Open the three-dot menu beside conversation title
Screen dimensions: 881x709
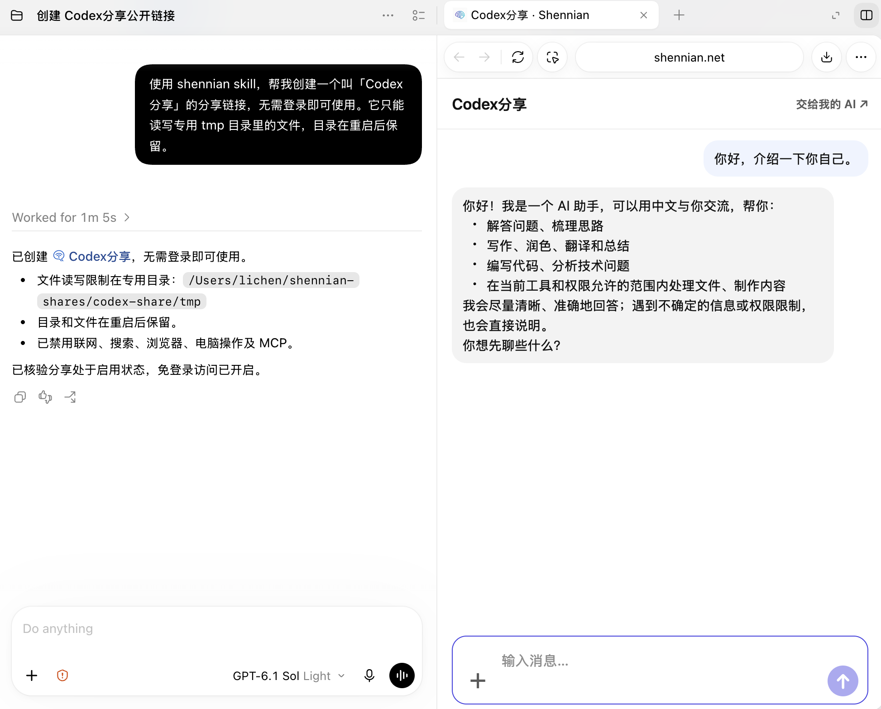[x=388, y=15]
